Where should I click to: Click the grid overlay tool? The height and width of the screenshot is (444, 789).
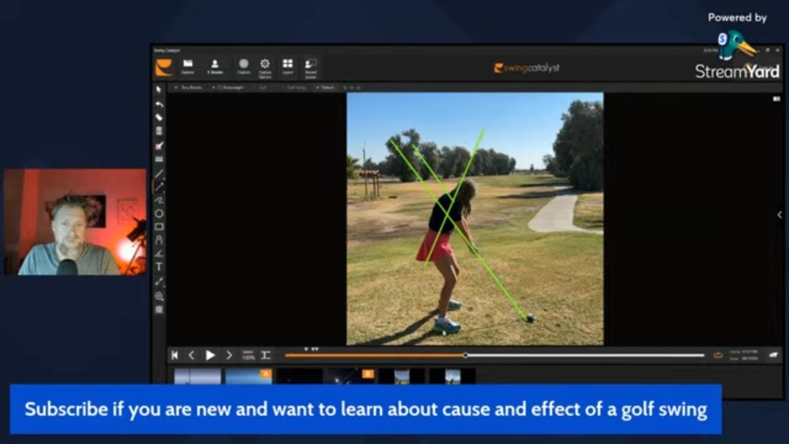click(159, 310)
